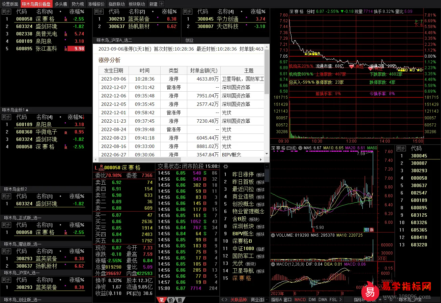Image resolution: width=441 pixels, height=303 pixels.
Task: Click the S marker below 5.90 low
Action: 313,230
